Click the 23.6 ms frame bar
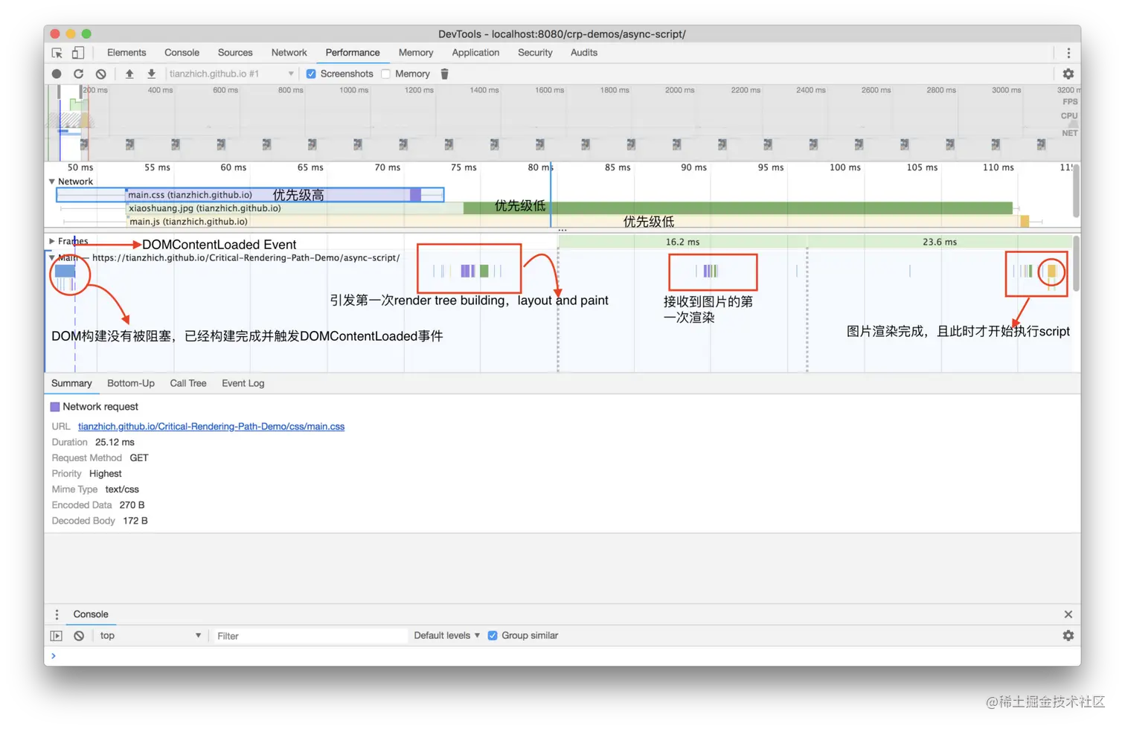Viewport: 1125px width, 729px height. [x=940, y=242]
